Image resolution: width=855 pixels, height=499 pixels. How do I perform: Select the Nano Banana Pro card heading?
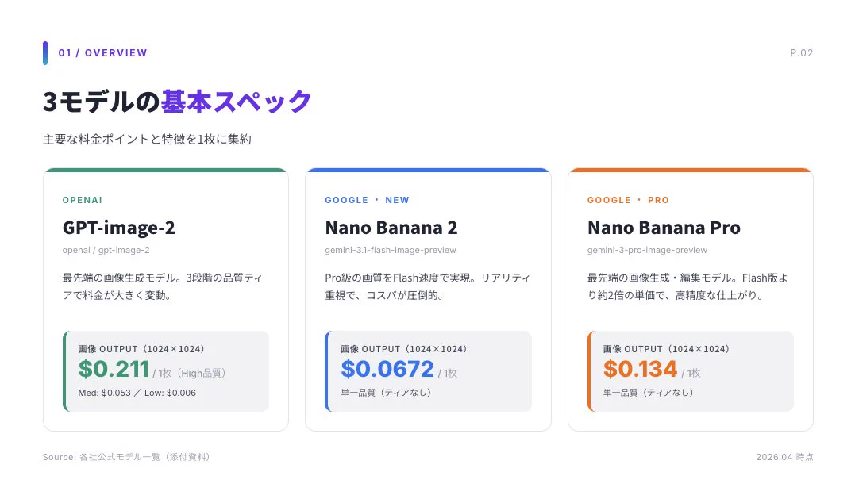[x=664, y=227]
